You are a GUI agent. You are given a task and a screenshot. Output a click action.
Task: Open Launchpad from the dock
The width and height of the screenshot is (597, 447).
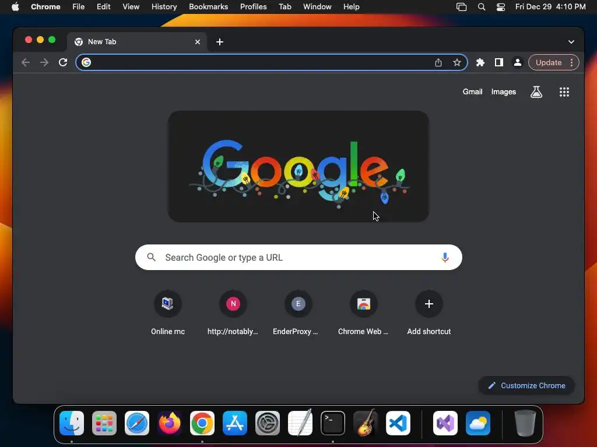[104, 423]
